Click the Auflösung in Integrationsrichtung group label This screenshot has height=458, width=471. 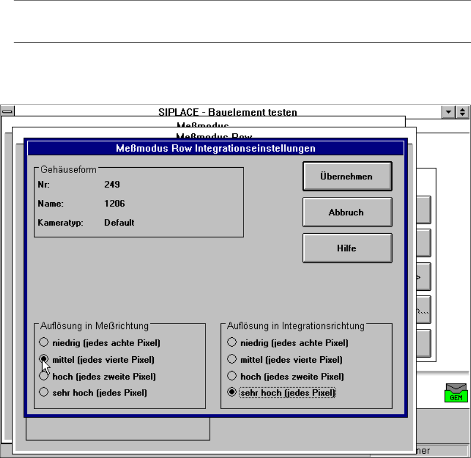point(296,326)
